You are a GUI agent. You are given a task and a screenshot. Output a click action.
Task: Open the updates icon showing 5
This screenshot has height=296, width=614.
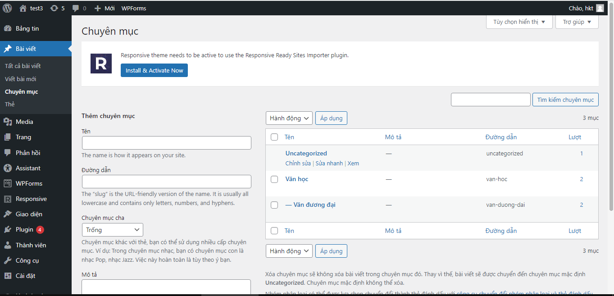pos(54,8)
